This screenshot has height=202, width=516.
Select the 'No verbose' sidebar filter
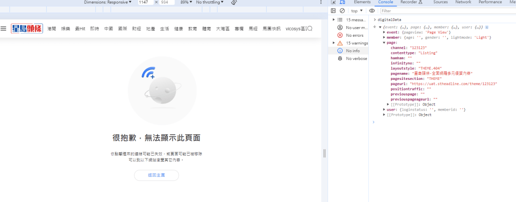point(356,59)
